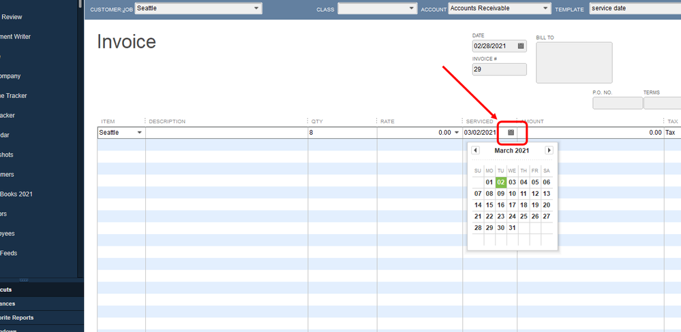Click the Serviced date field 03/02/2021
681x332 pixels.
[480, 133]
